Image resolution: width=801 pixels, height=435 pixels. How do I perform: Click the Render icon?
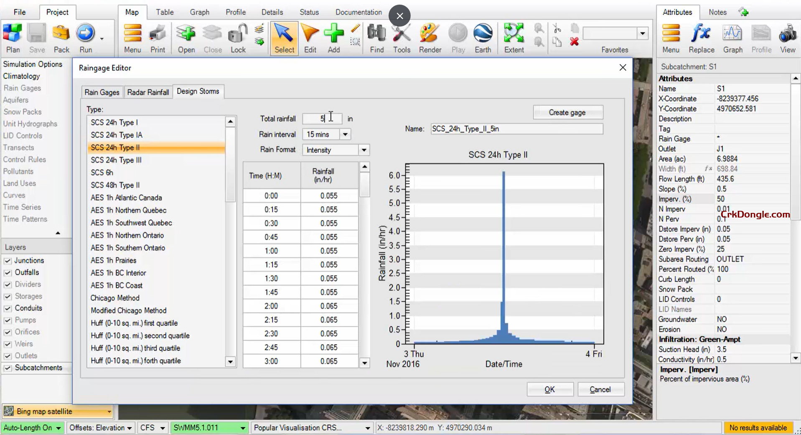(430, 38)
